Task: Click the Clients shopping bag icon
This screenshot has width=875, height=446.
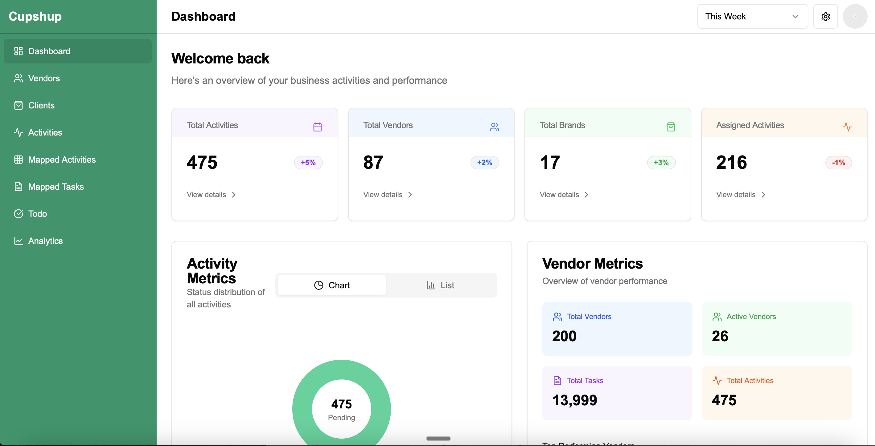Action: [18, 105]
